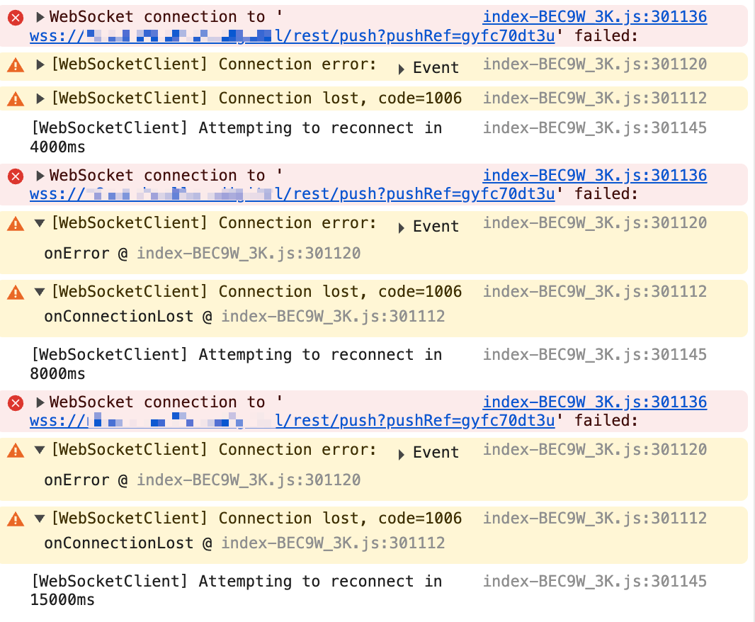Expand WebSocket failed entry following the 4000ms message
755x622 pixels.
click(x=40, y=176)
